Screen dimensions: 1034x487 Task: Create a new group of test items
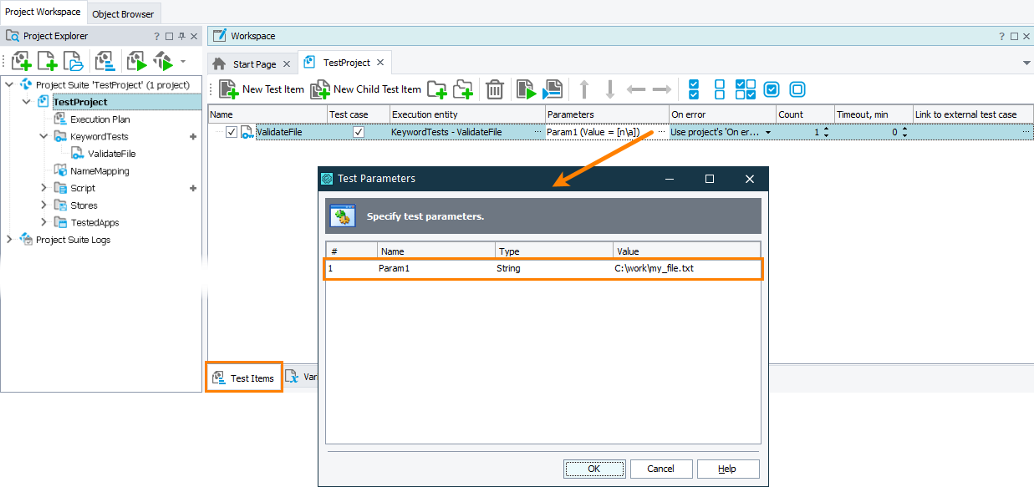(x=436, y=89)
